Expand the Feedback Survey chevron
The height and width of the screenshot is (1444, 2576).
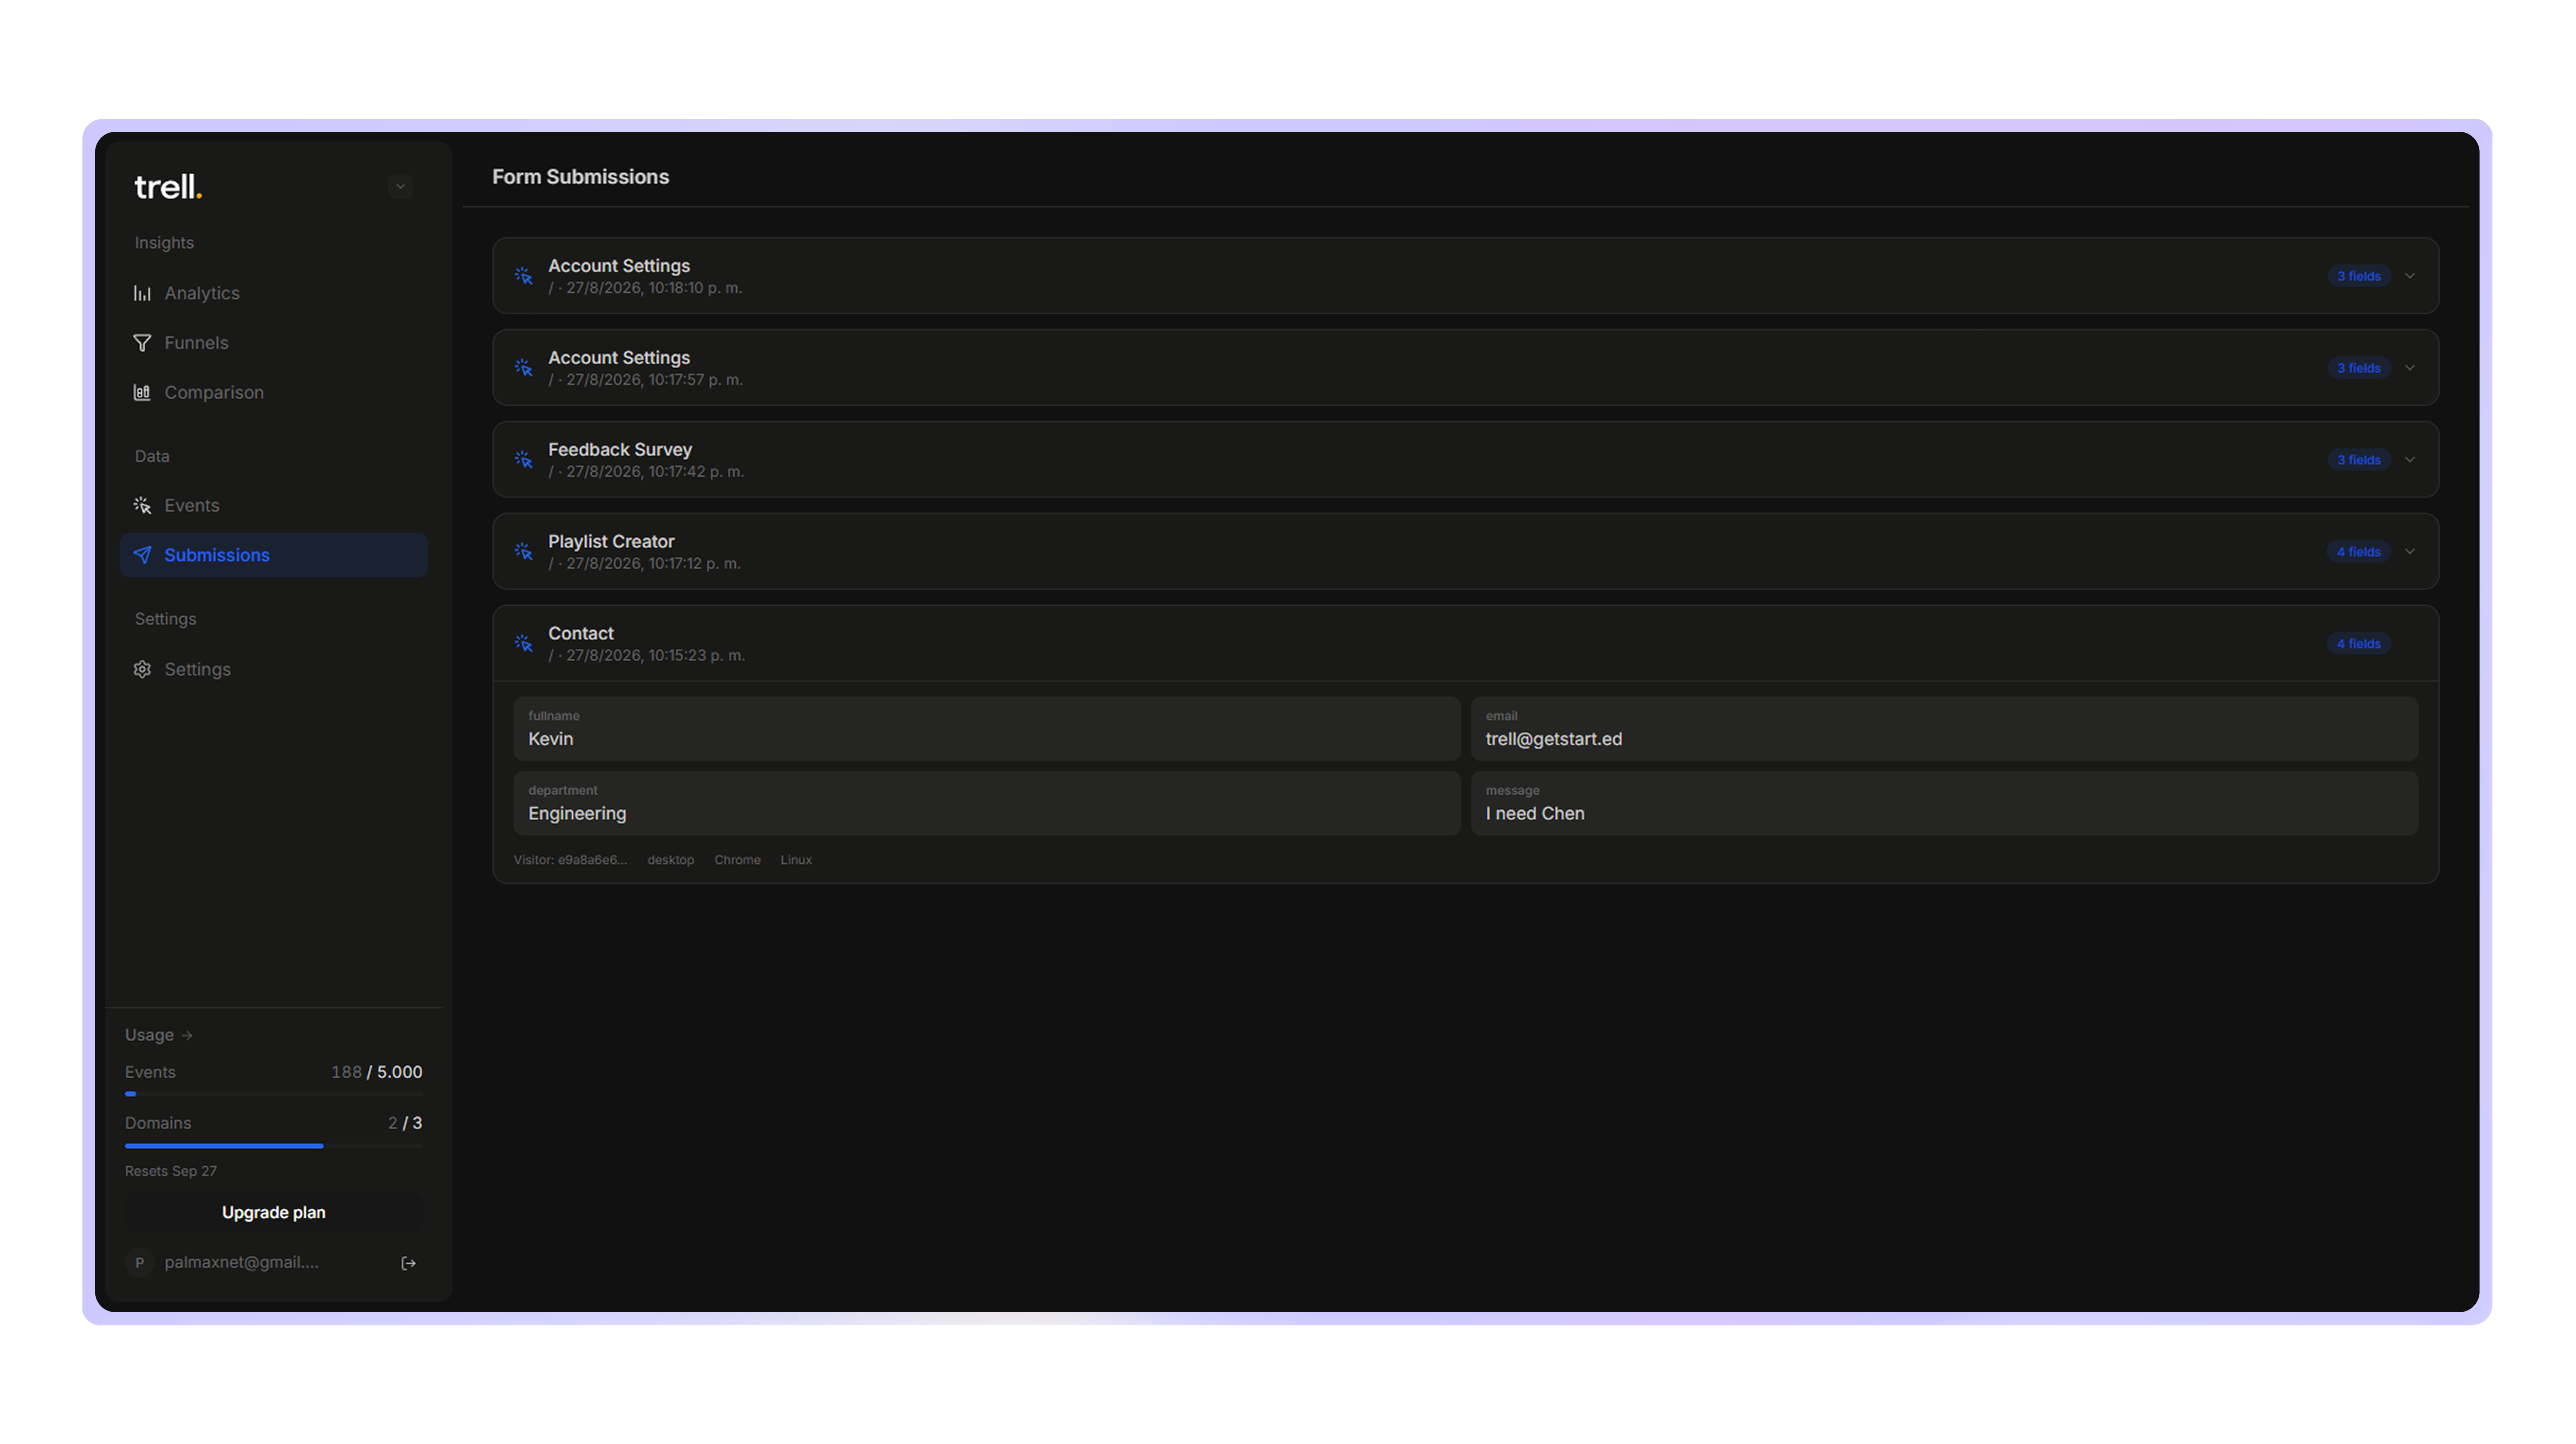point(2410,460)
